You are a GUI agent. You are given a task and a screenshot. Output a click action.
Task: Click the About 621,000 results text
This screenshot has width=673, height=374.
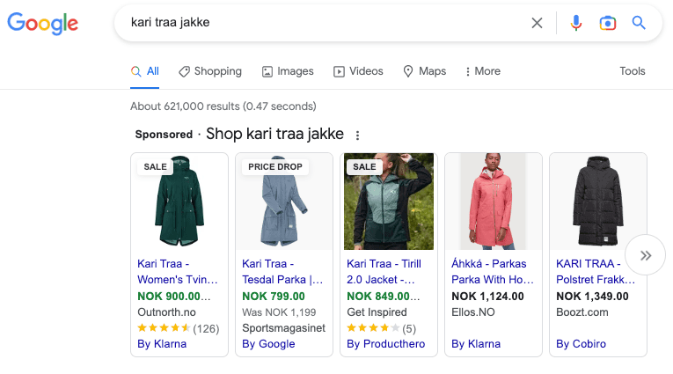223,106
